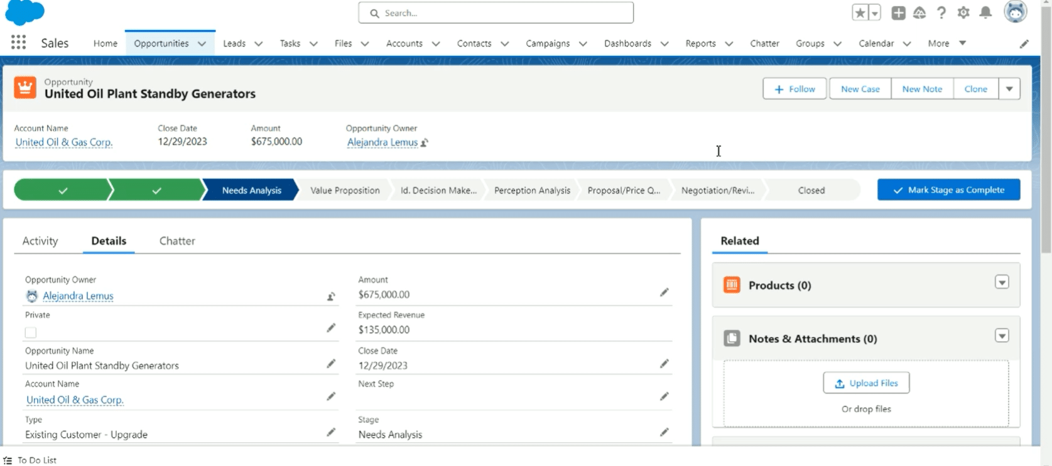Click the Products (0) heading link
Viewport: 1052px width, 466px height.
pos(779,285)
